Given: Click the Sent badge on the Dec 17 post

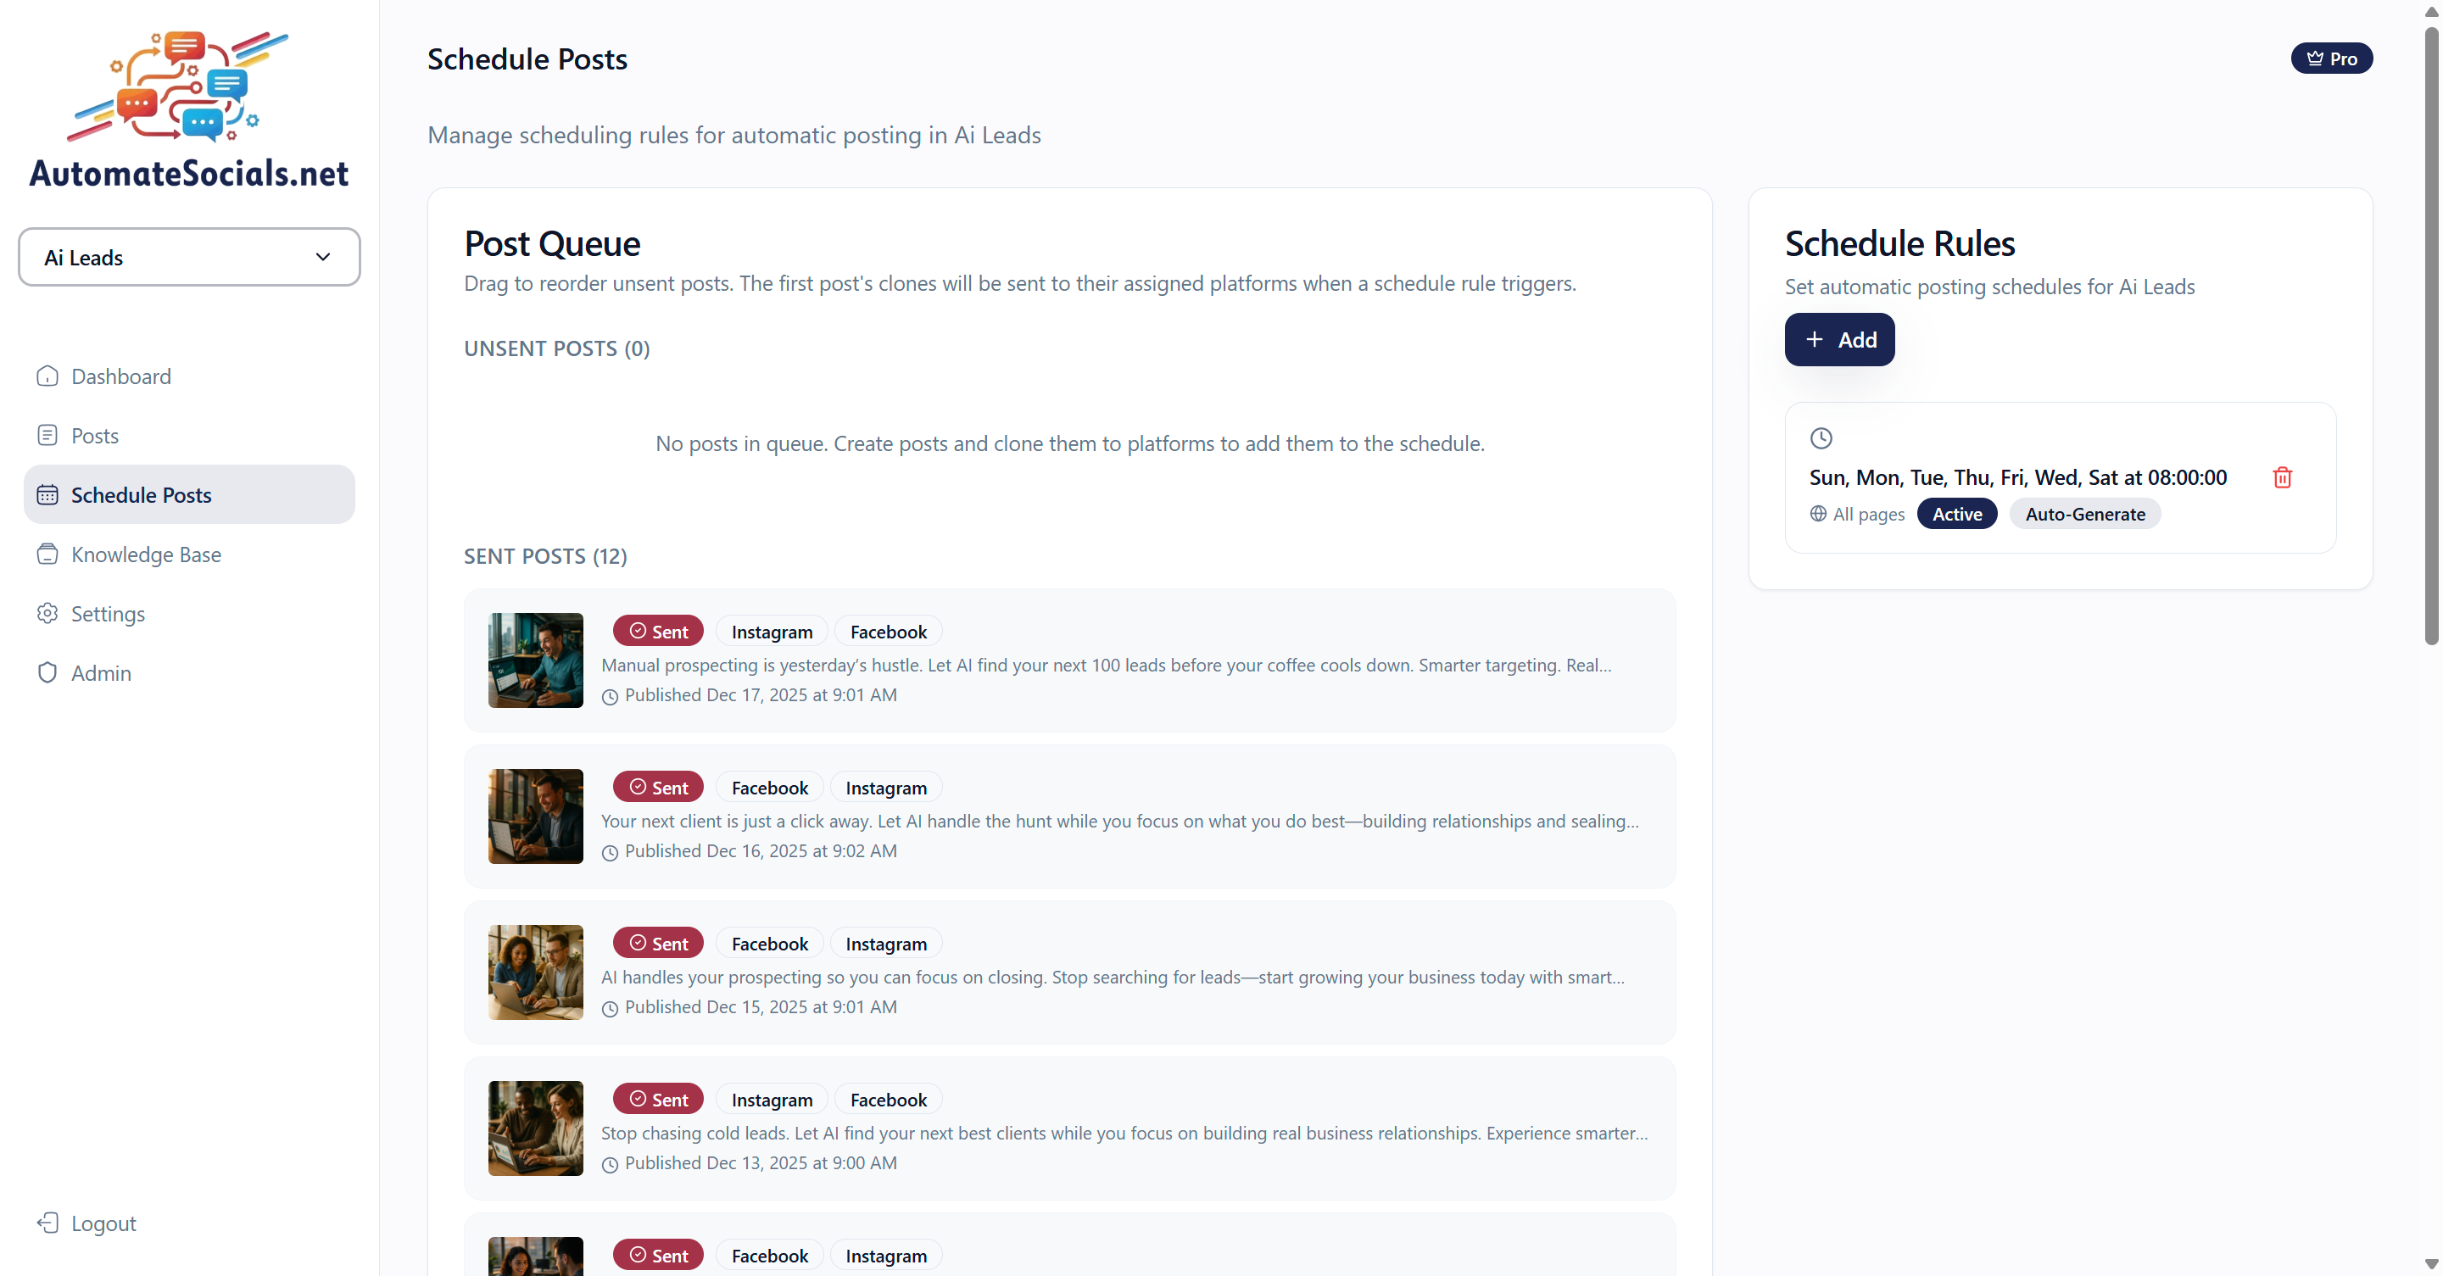Looking at the screenshot, I should 657,631.
